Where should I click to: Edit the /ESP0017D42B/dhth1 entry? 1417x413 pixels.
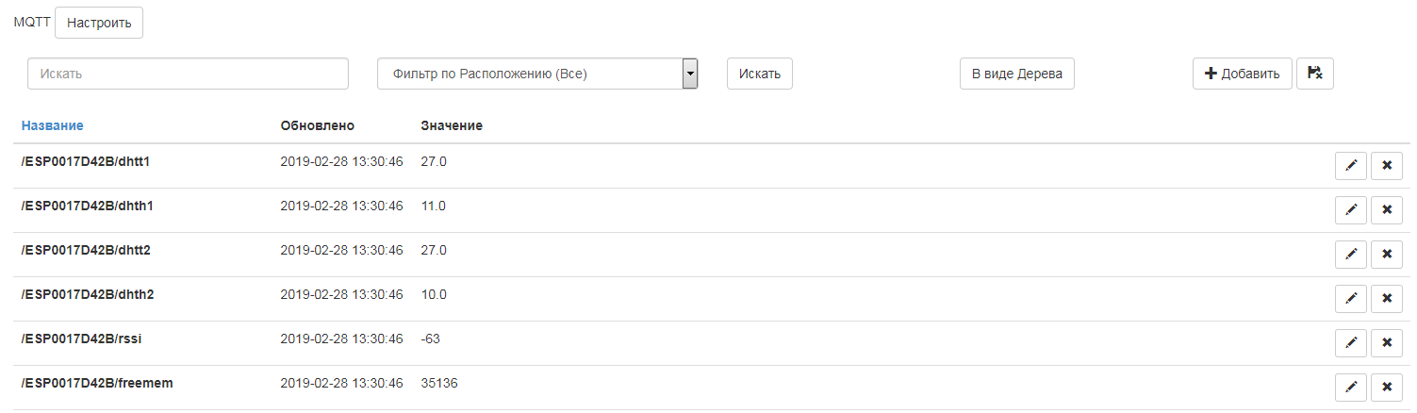click(x=1351, y=209)
